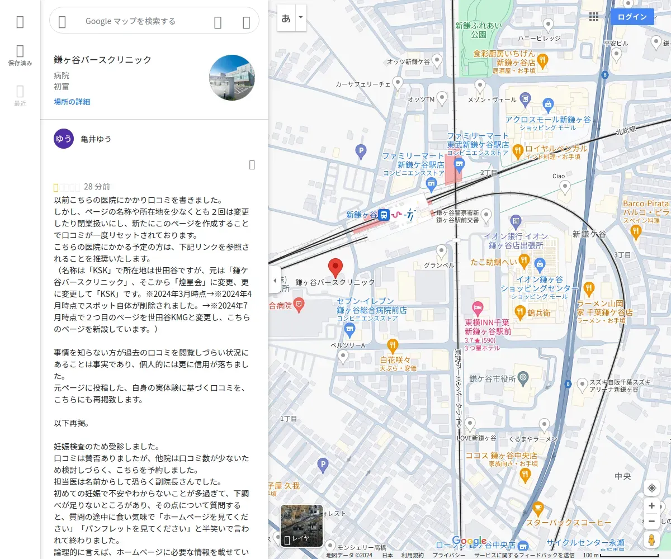671x559 pixels.
Task: Click LOVE新鎌ヶ谷 place marker
Action: coord(470,424)
